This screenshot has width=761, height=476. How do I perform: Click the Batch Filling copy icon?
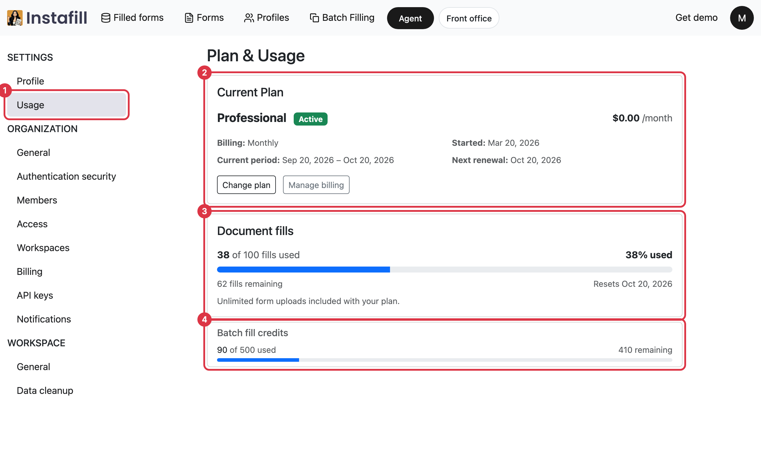click(x=314, y=18)
